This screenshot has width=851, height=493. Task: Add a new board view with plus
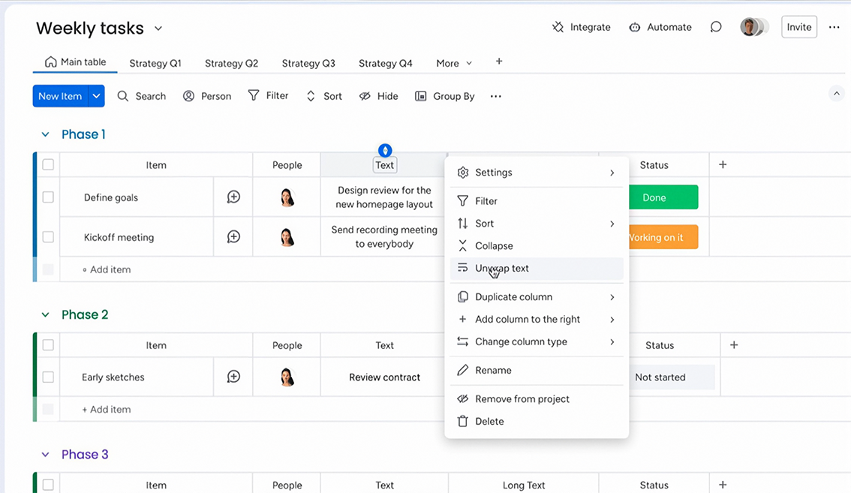[499, 62]
